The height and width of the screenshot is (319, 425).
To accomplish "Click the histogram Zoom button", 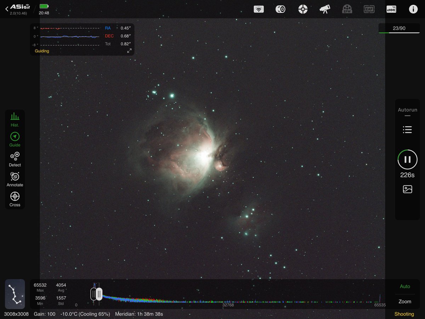I will pyautogui.click(x=405, y=302).
